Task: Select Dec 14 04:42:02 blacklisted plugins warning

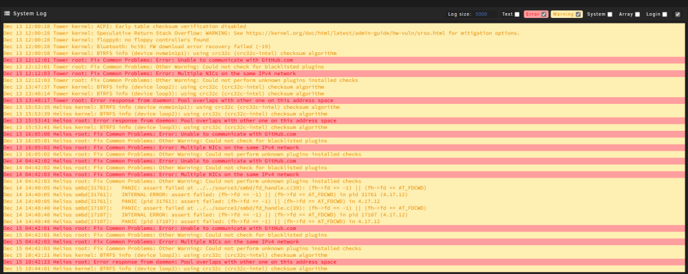Action: pos(343,168)
